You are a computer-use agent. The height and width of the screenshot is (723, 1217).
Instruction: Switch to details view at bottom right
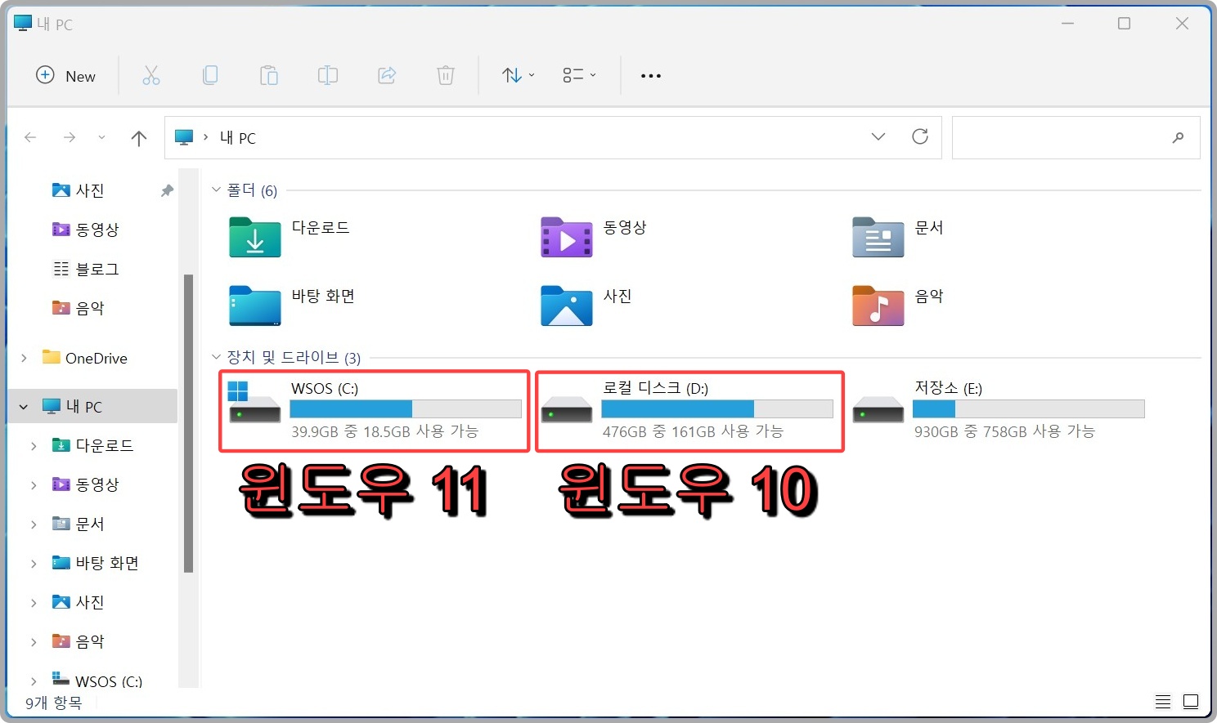[x=1163, y=701]
